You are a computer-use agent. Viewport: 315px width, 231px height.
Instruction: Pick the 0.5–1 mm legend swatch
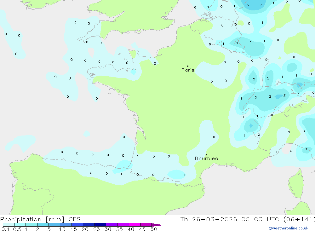[x=20, y=225]
